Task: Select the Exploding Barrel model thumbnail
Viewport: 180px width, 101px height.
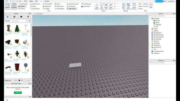Action: click(17, 67)
